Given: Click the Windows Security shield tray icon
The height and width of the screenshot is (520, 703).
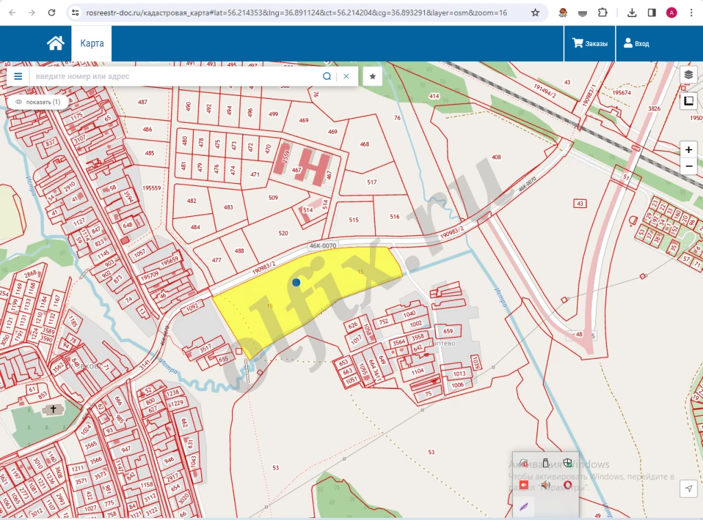Looking at the screenshot, I should pyautogui.click(x=568, y=464).
